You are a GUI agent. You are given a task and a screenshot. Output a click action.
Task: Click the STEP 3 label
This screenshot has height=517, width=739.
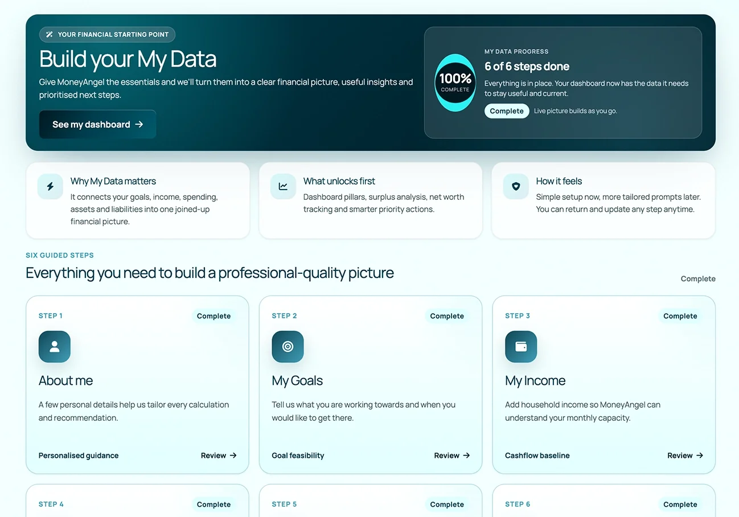(518, 316)
